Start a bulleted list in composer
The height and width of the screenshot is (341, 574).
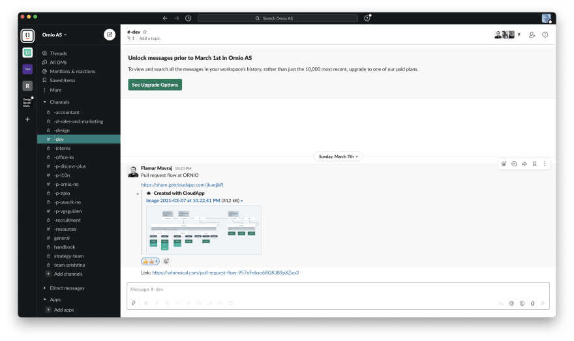[210, 303]
